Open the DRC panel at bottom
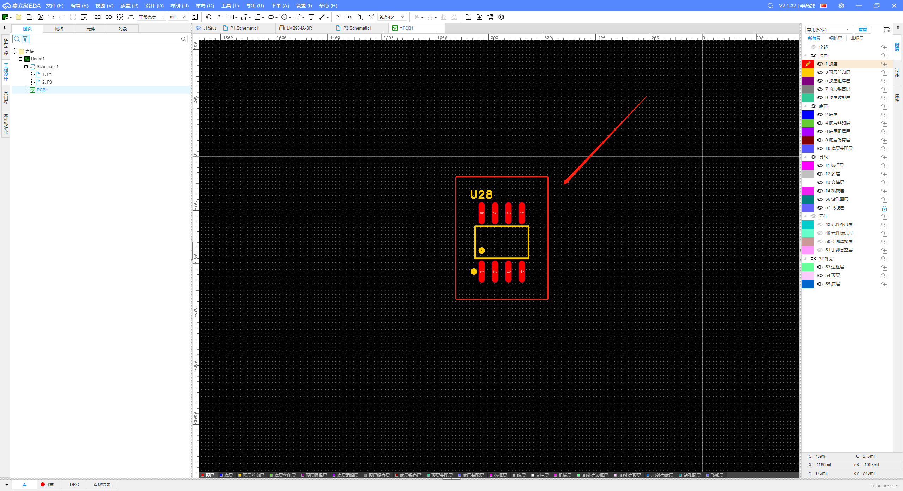The image size is (903, 491). pos(74,484)
